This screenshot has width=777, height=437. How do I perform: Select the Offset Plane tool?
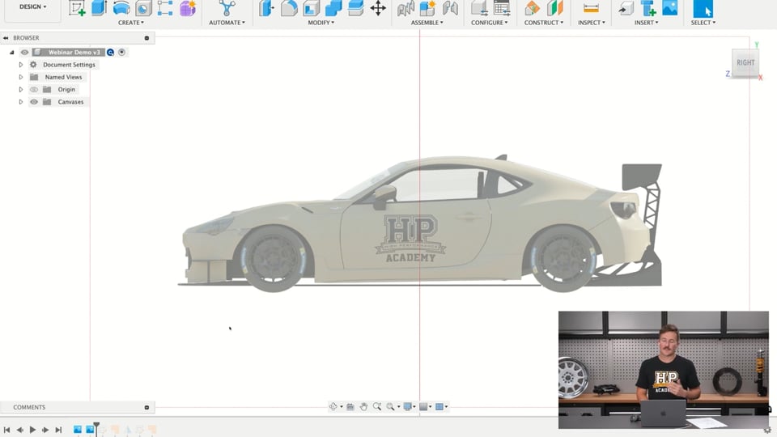pos(532,8)
